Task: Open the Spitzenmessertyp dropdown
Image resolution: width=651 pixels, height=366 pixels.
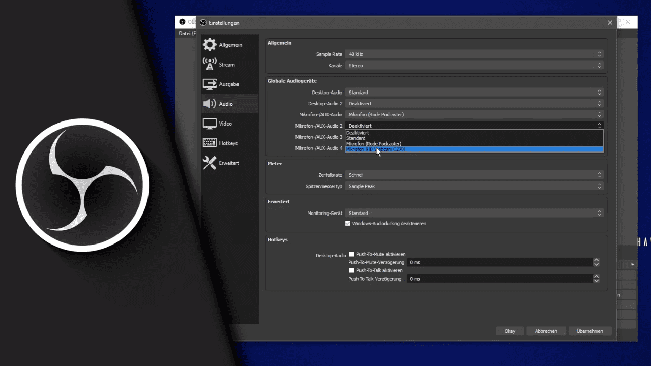Action: (x=474, y=186)
